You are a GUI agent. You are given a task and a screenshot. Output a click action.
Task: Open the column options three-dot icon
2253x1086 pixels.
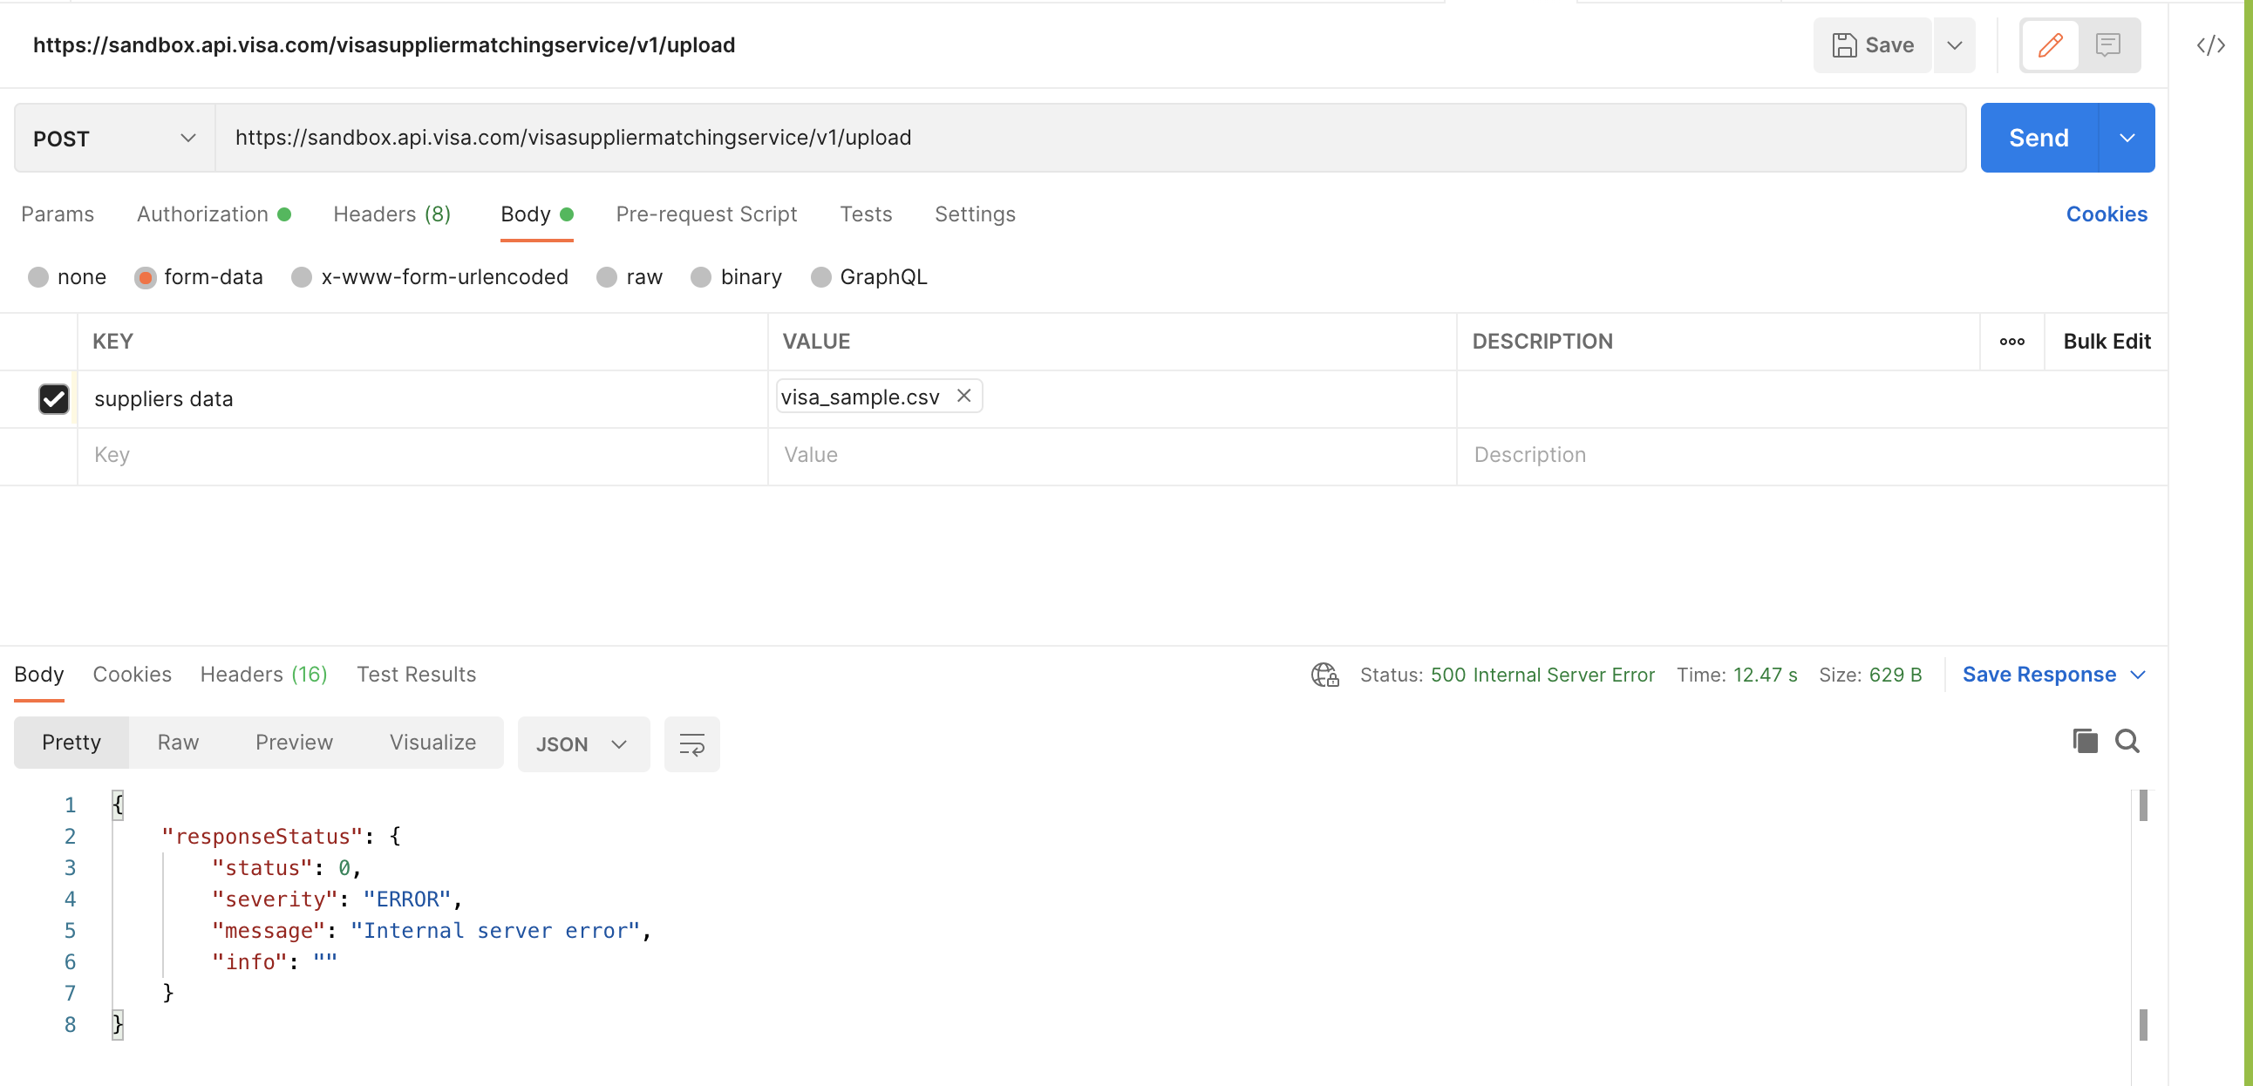tap(2011, 342)
